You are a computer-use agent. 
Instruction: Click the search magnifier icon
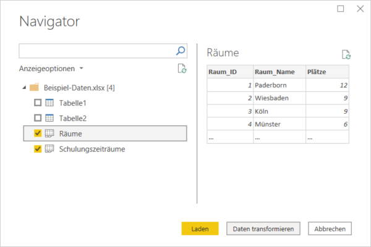click(181, 51)
